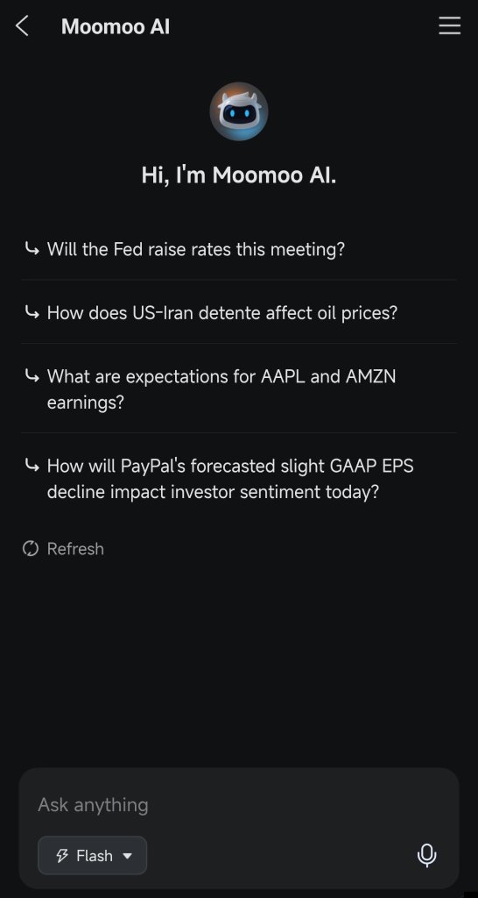
Task: Focus the 'Ask anything' input field
Action: (239, 805)
